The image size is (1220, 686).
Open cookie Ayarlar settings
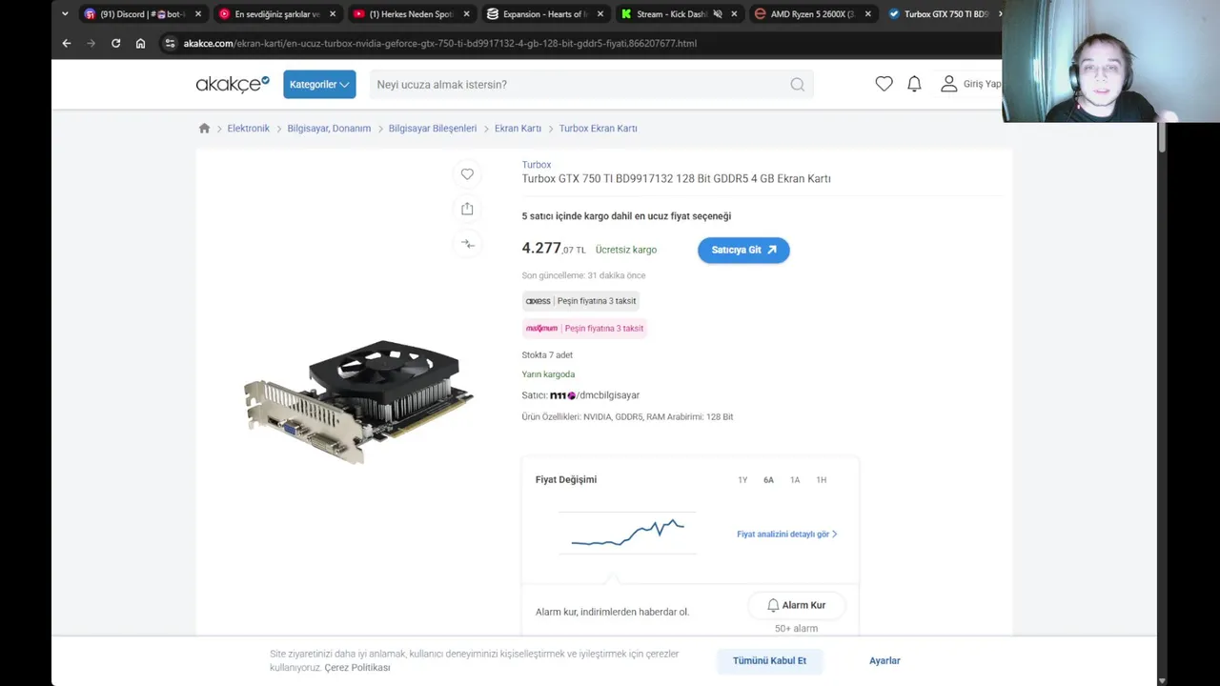[884, 660]
